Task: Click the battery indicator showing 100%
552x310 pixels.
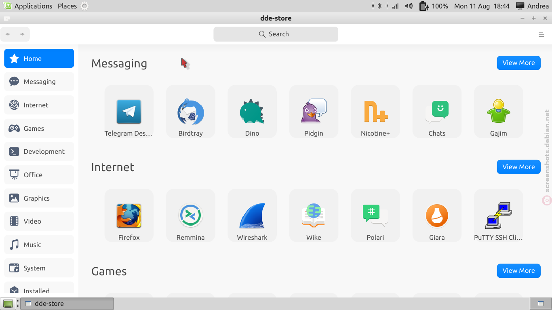Action: coord(434,6)
